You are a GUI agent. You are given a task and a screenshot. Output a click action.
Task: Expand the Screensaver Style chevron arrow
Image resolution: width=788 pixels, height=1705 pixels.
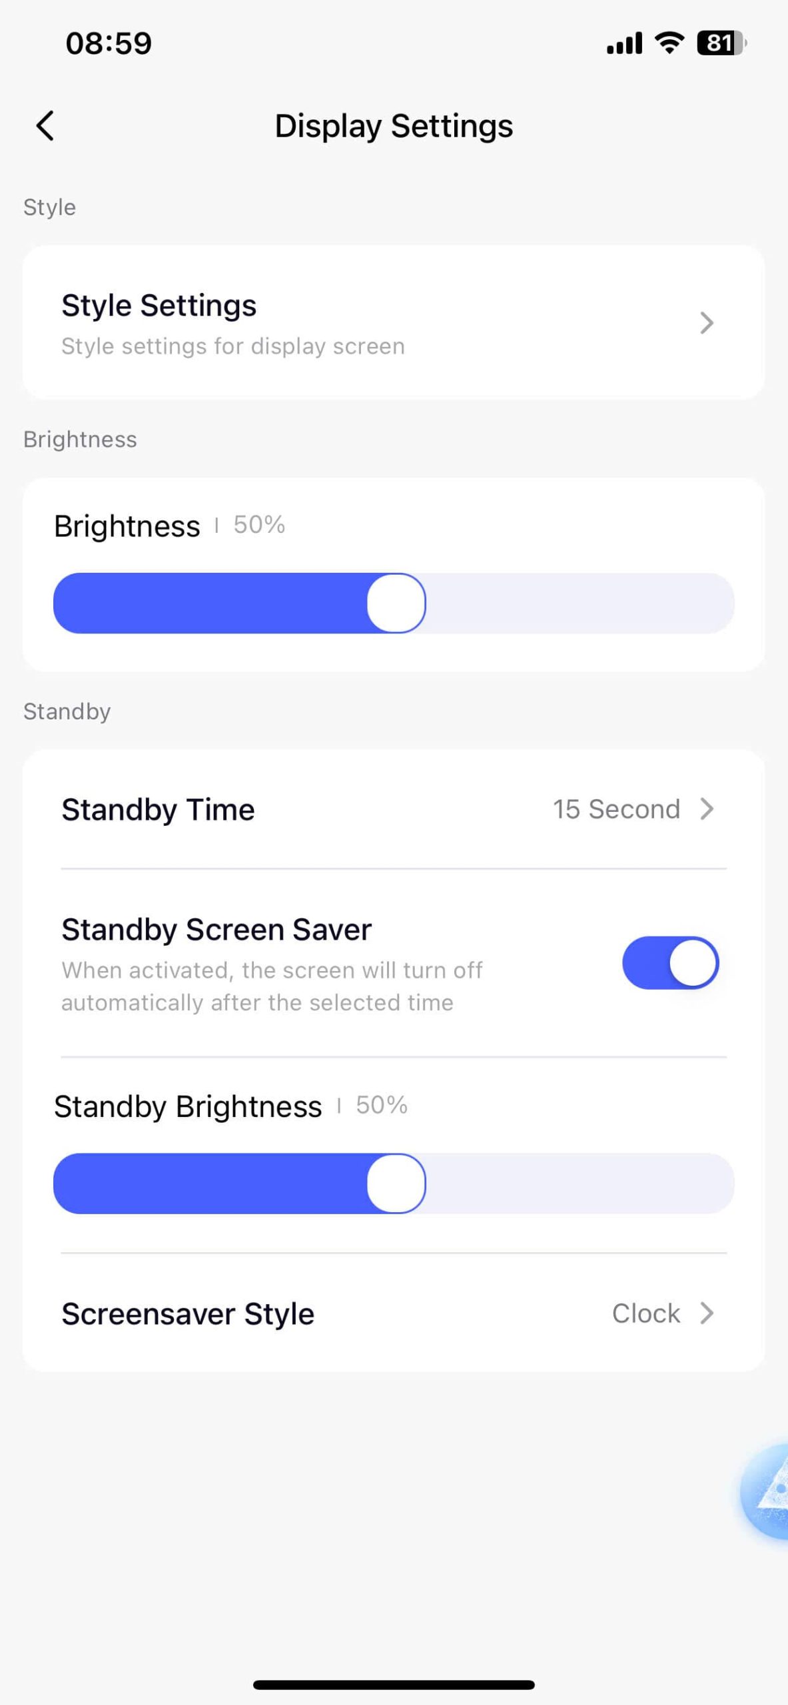(x=707, y=1313)
